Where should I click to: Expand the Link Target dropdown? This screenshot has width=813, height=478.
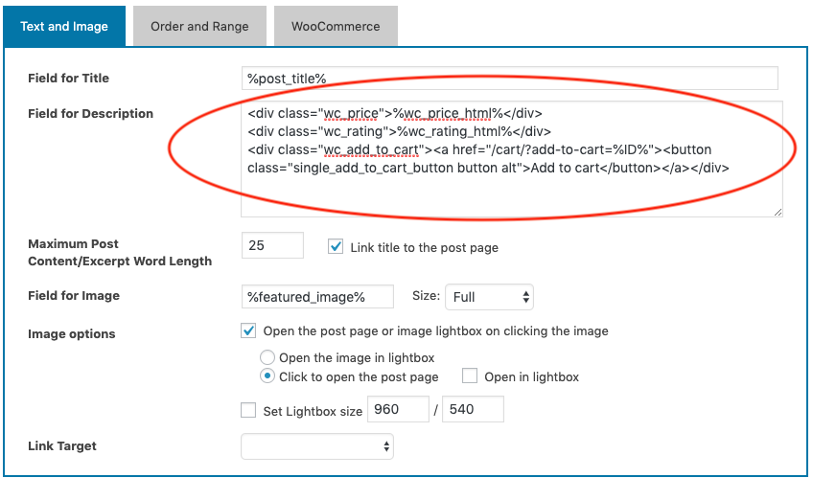click(317, 445)
